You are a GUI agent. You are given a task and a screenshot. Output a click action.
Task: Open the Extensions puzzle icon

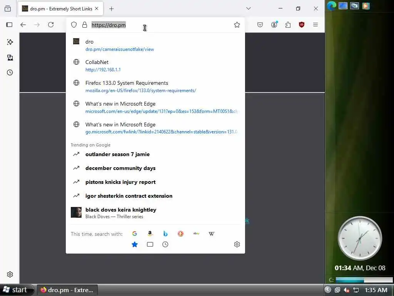[288, 25]
